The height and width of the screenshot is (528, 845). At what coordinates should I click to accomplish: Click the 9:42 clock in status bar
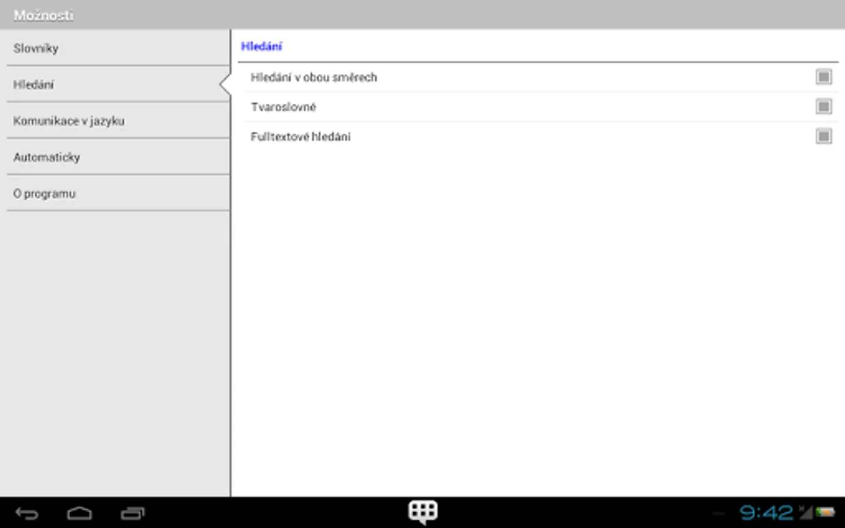tap(766, 513)
